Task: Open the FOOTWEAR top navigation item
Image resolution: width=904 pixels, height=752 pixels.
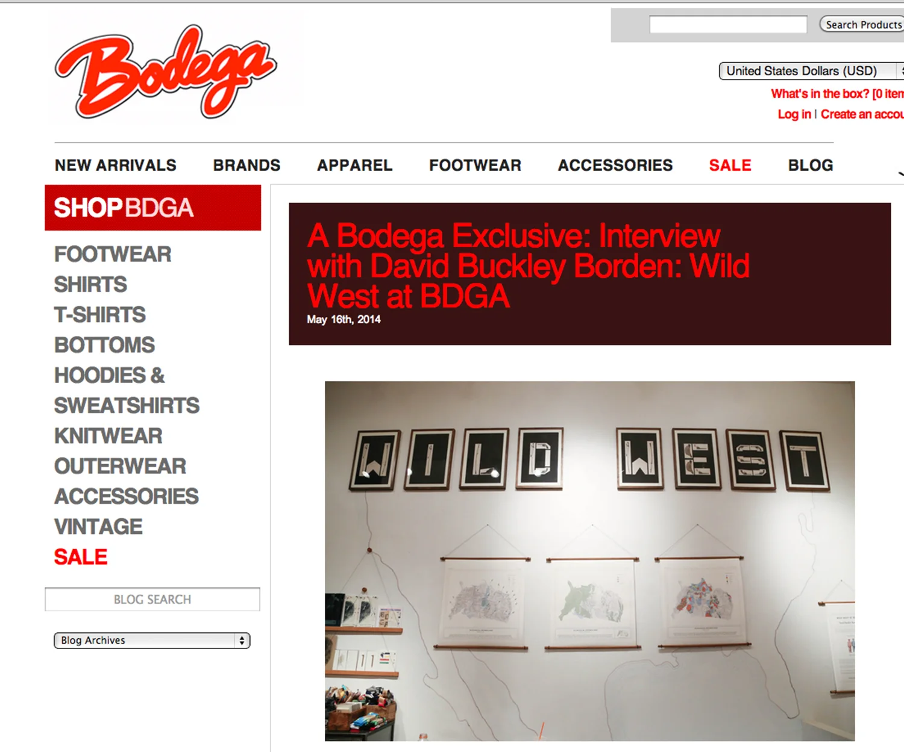Action: [475, 165]
